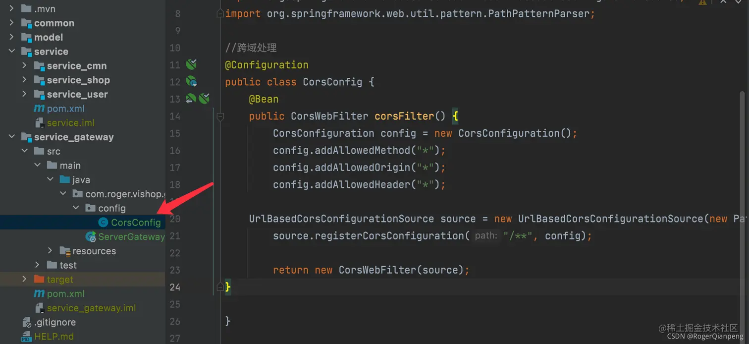Expand the common module arrow
This screenshot has width=749, height=344.
click(12, 23)
